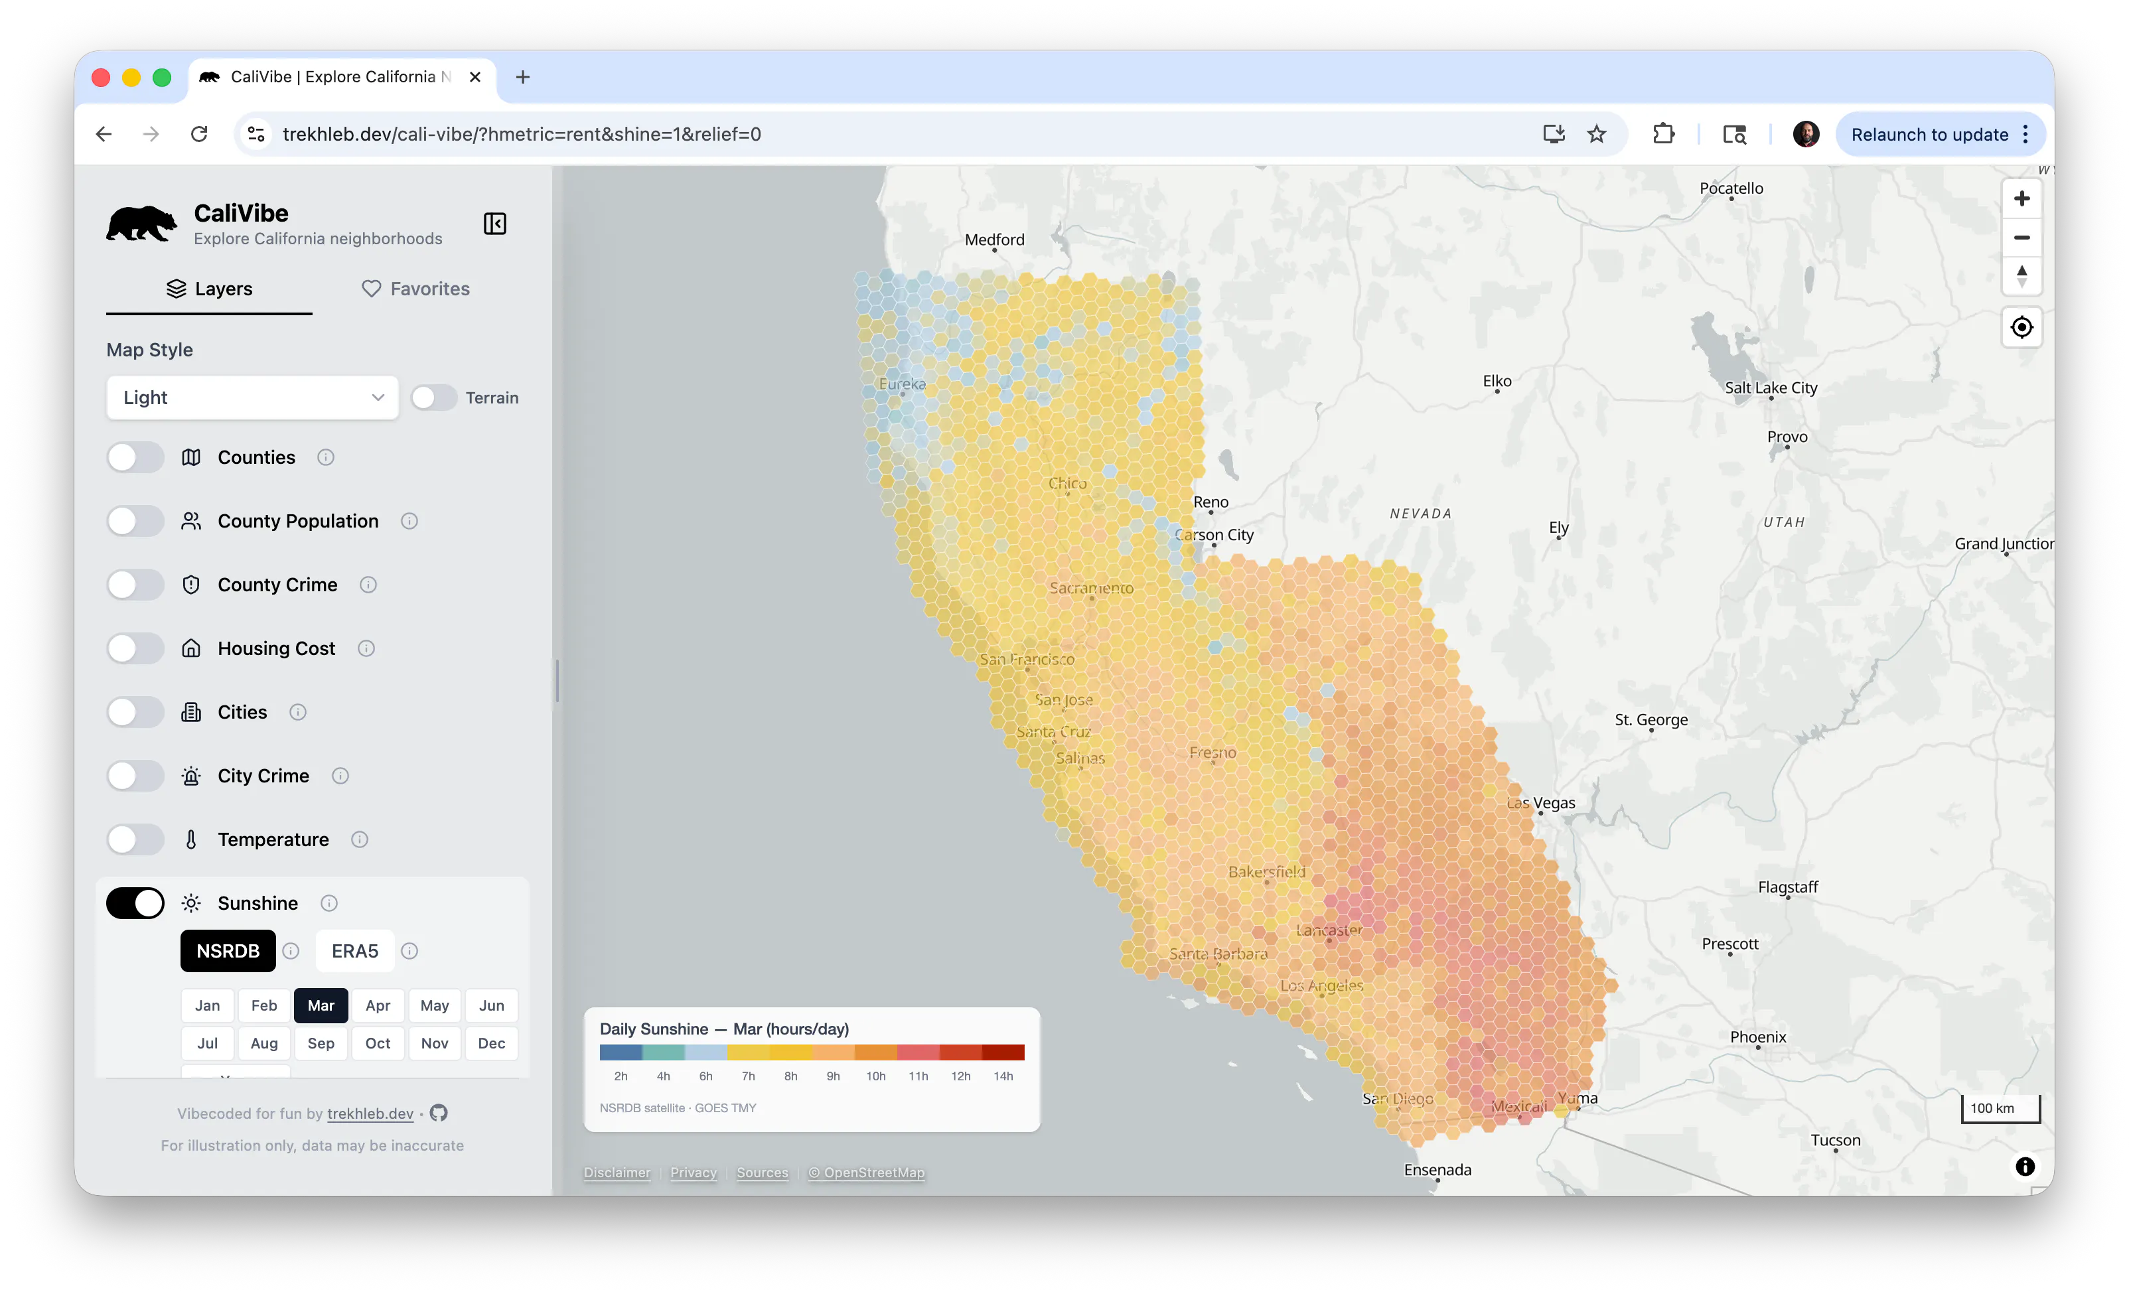Enable County Crime layer toggle
The image size is (2129, 1294).
click(135, 585)
